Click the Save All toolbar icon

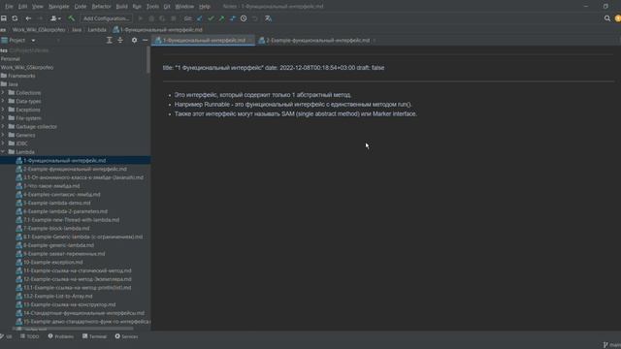(x=4, y=18)
